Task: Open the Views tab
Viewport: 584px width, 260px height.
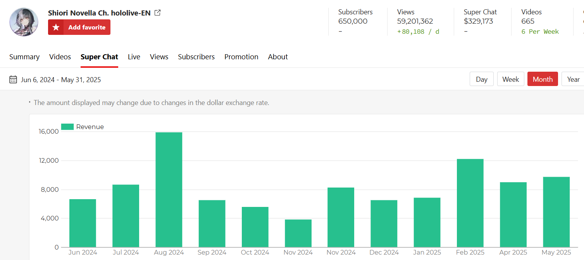Action: tap(159, 57)
